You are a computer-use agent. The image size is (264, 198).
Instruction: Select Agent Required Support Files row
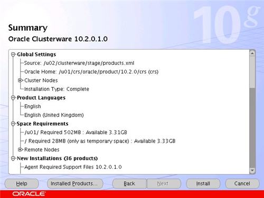click(x=73, y=167)
